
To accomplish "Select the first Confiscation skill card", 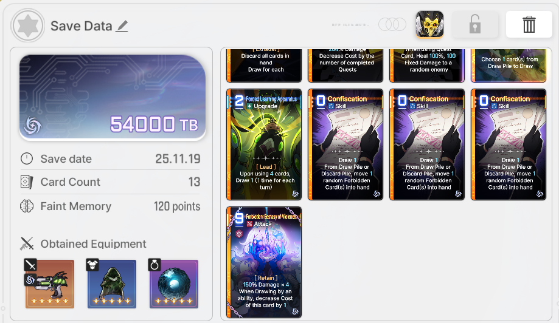I will [x=345, y=144].
